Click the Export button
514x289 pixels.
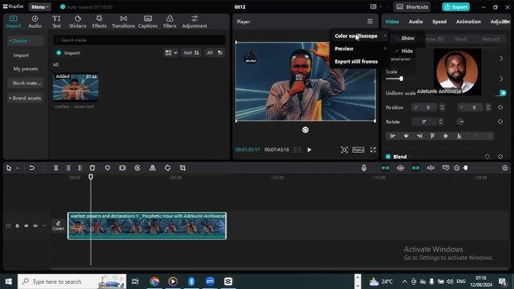pos(456,7)
